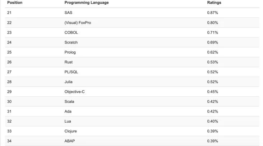Click the Rust language entry
Image resolution: width=263 pixels, height=146 pixels.
[69, 62]
